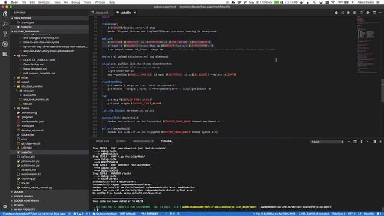Click the editor vertical scrollbar

tap(382, 90)
